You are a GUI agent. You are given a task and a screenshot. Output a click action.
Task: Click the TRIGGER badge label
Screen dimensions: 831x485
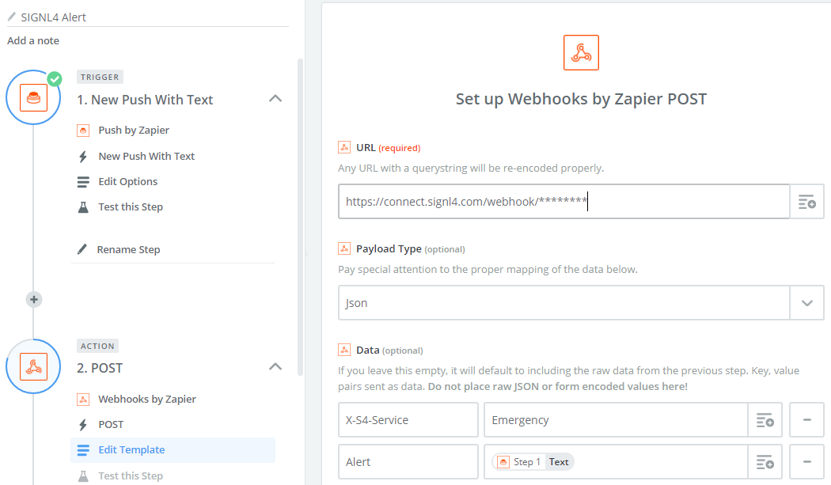100,77
